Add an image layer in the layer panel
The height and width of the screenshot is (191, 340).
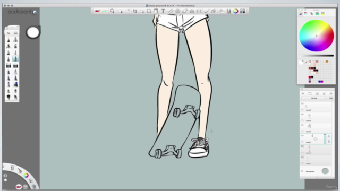click(317, 93)
